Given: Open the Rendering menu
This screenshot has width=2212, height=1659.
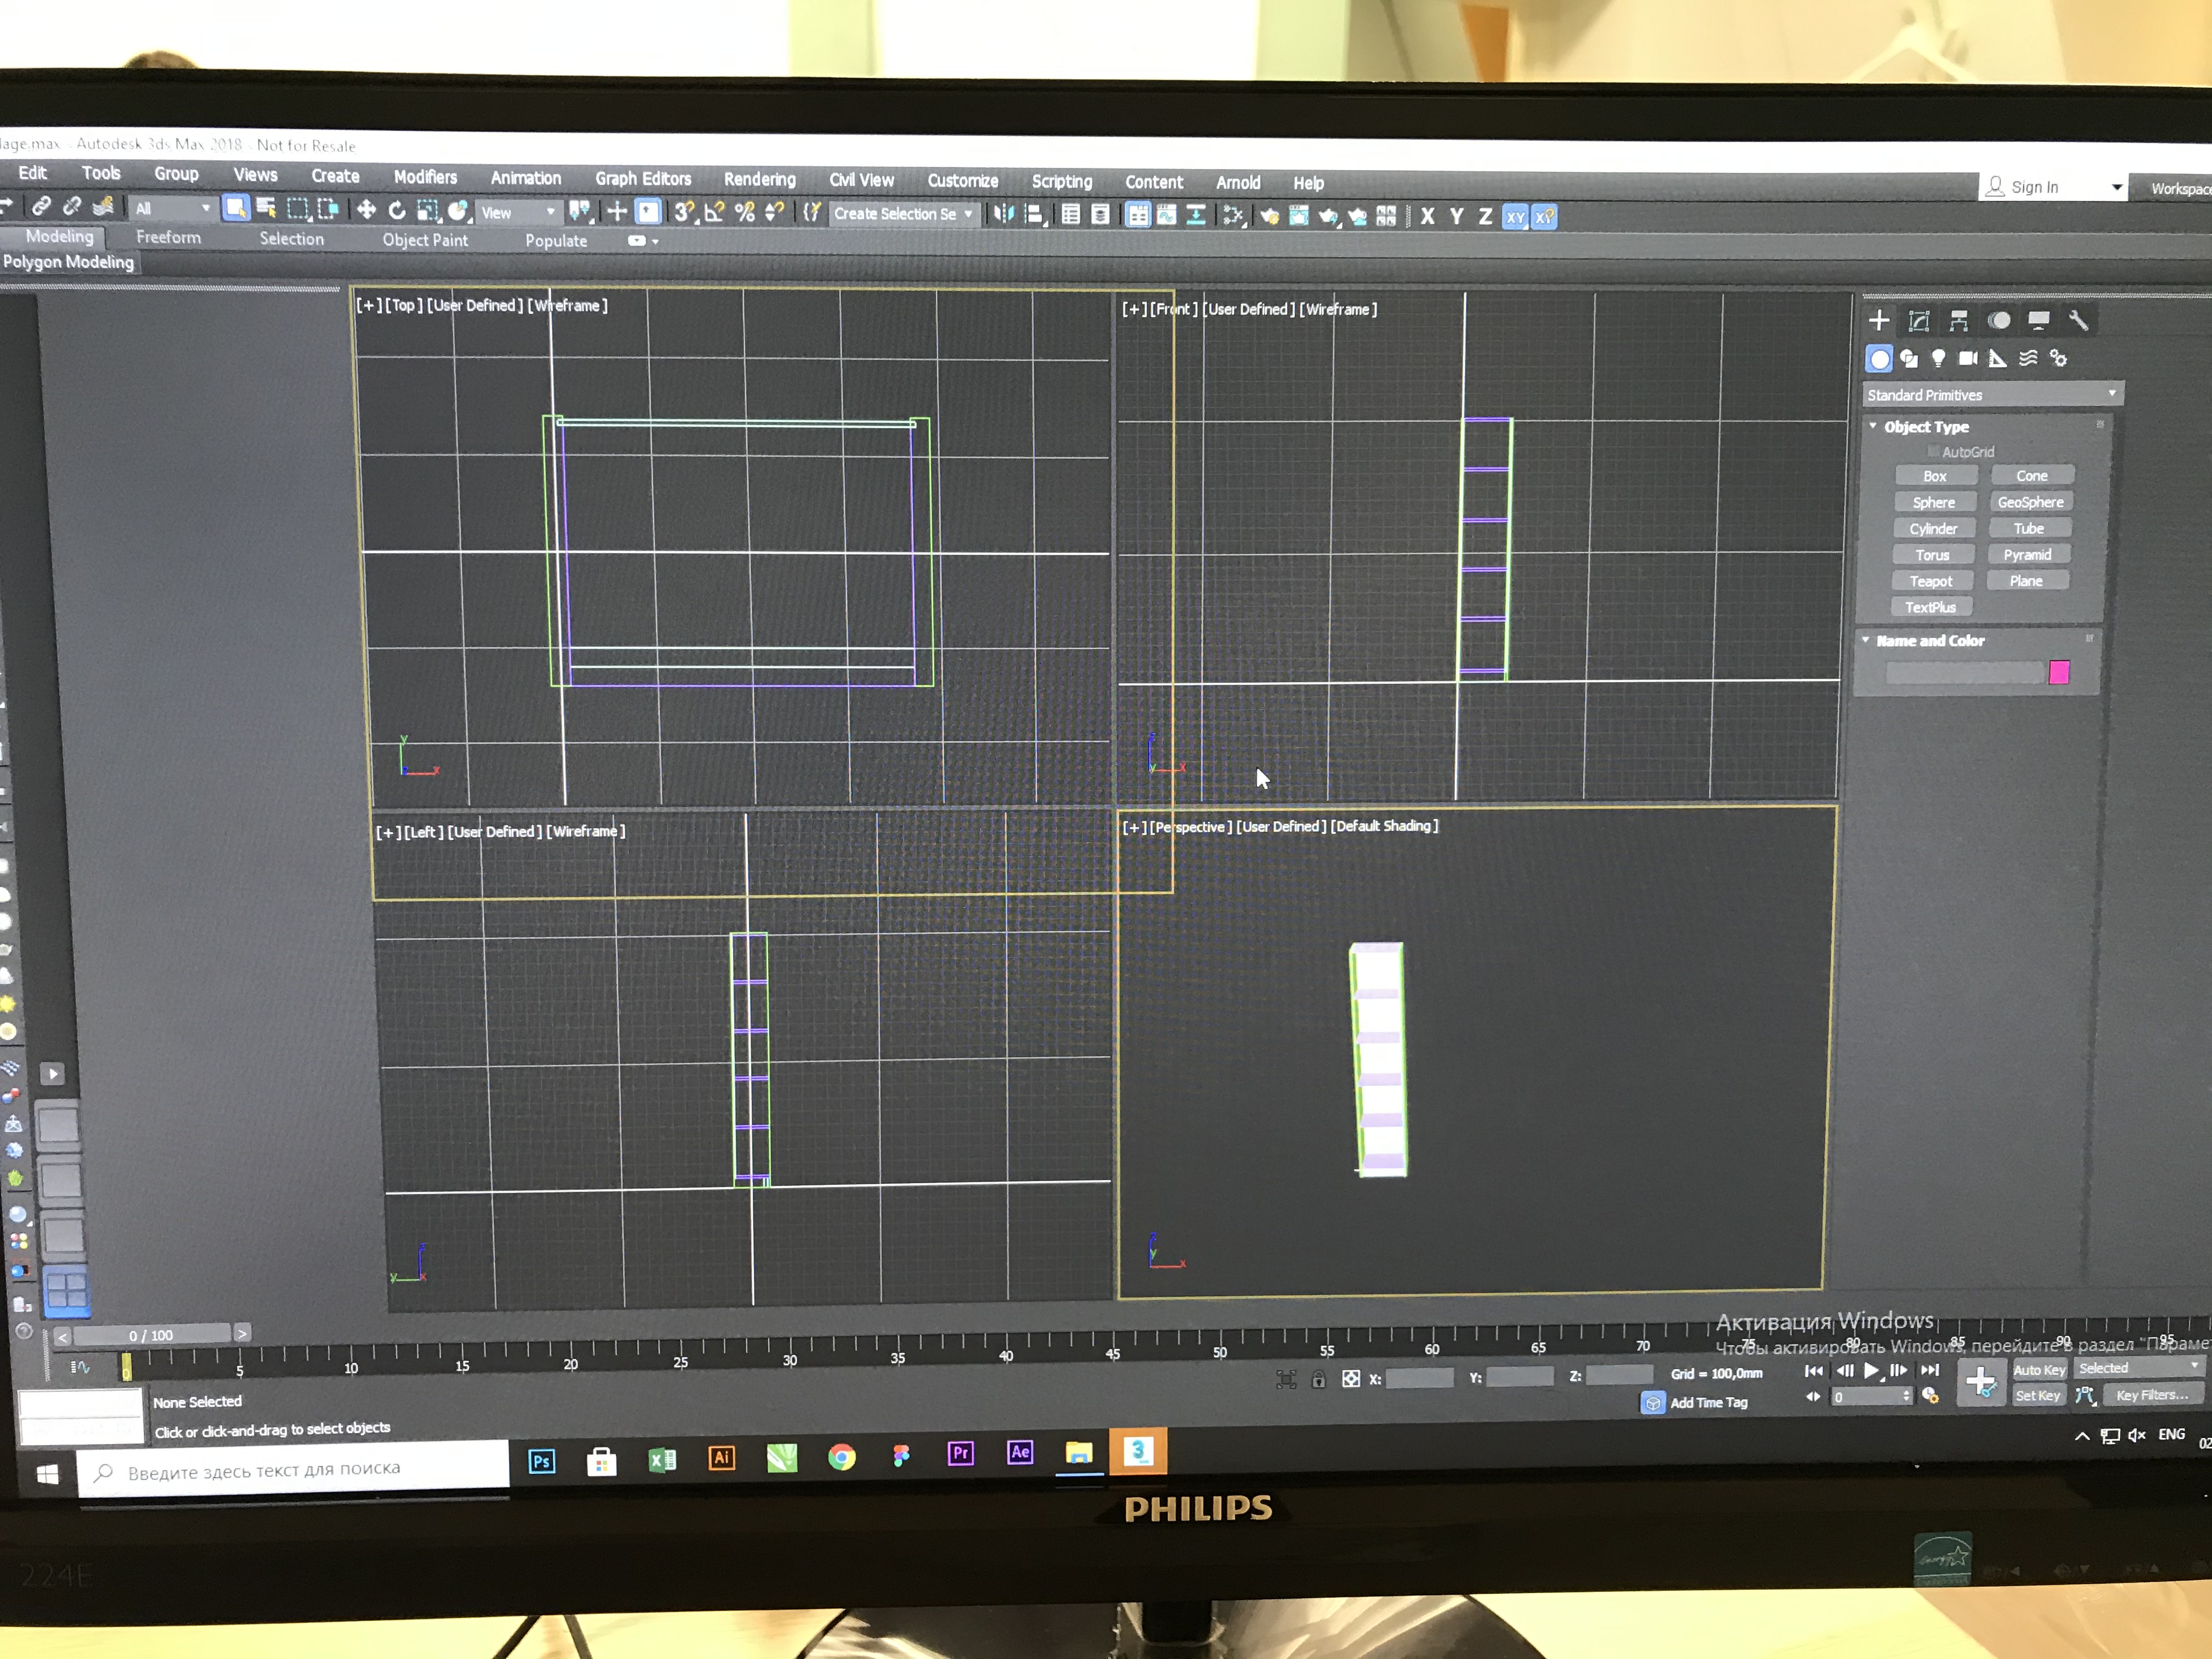Looking at the screenshot, I should 759,179.
